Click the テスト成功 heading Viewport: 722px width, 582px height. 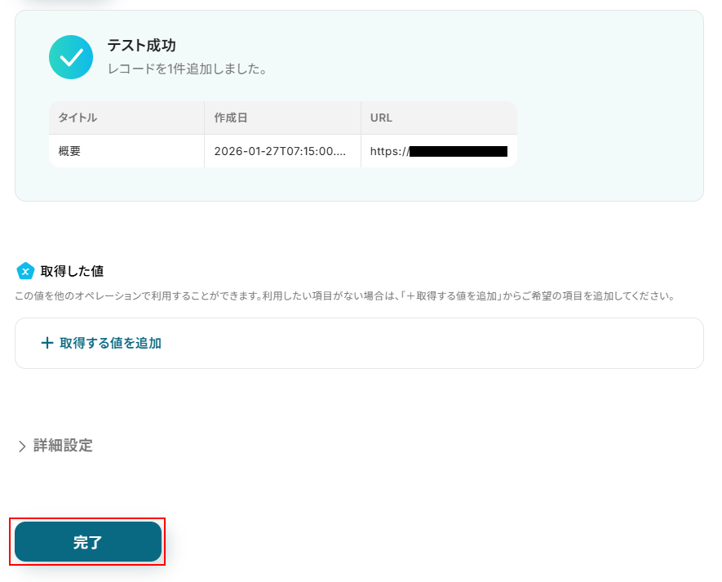[142, 46]
